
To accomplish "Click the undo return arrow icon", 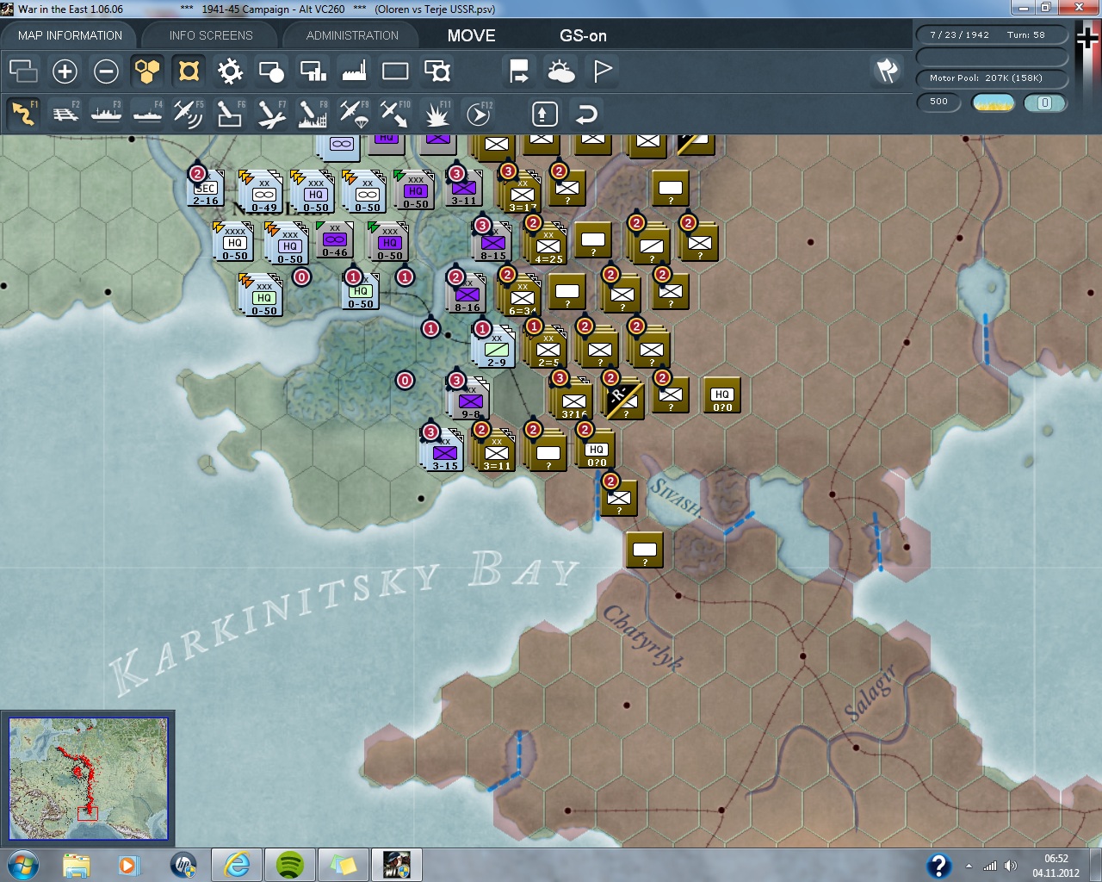I will (586, 114).
